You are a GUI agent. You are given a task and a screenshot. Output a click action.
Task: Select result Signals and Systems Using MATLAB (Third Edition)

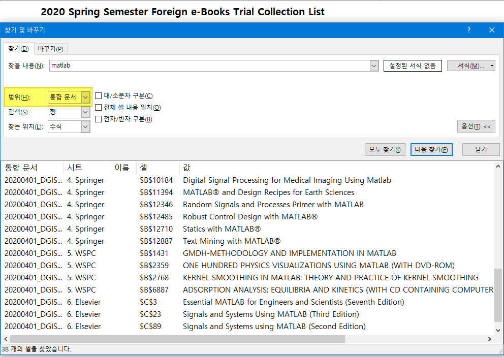point(247,314)
